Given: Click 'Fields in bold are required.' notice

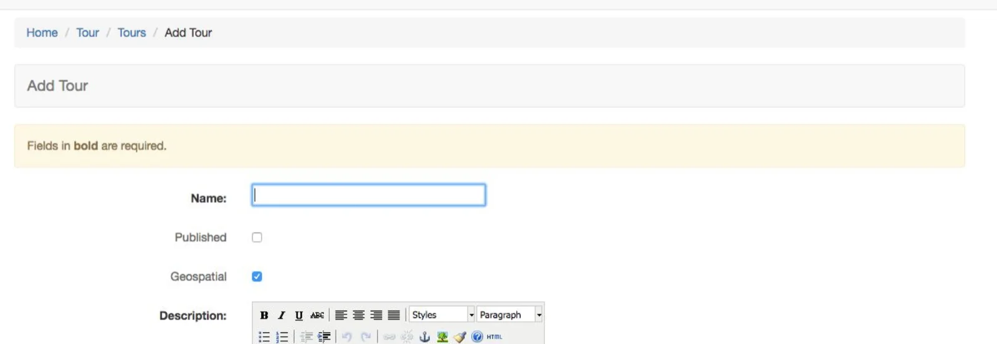Looking at the screenshot, I should click(x=97, y=146).
